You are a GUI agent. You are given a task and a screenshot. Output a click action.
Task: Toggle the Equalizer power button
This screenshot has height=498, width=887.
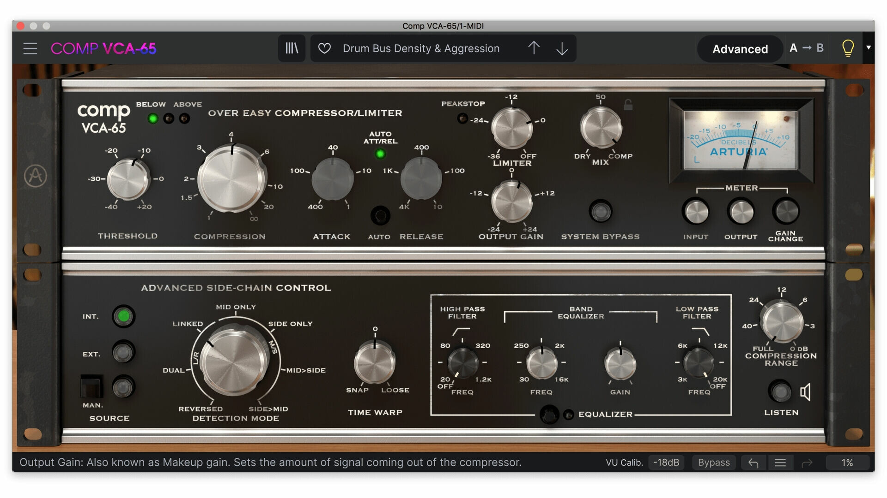click(549, 415)
